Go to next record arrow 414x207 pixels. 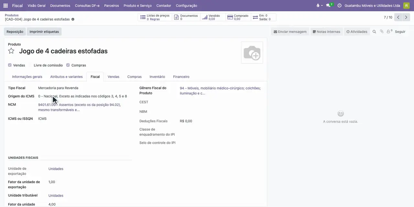point(406,17)
